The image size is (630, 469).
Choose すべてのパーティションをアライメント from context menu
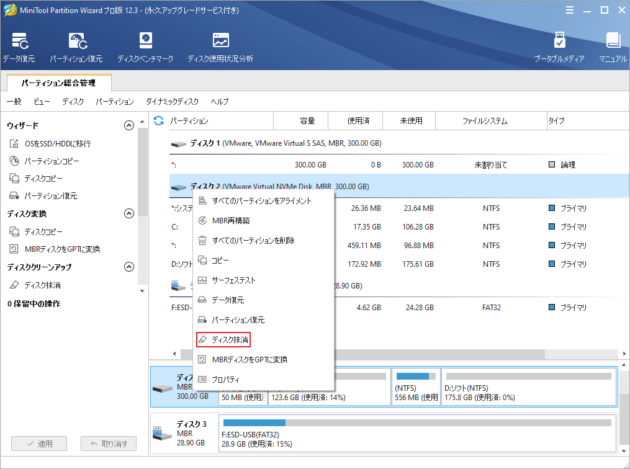[x=264, y=201]
